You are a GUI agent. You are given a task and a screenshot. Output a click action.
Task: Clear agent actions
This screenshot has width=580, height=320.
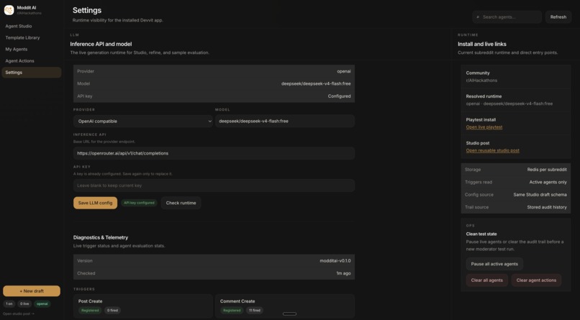coord(536,280)
